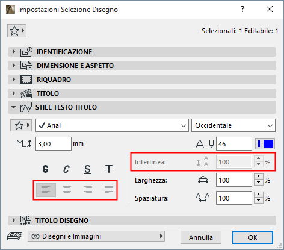Click the ArchiCAD title bar icon

click(10, 10)
